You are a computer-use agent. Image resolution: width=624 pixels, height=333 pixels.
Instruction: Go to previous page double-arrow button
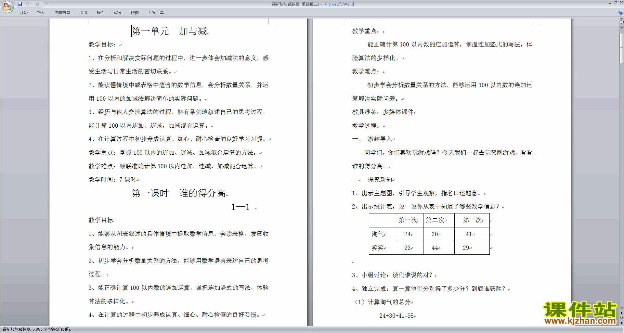click(621, 313)
